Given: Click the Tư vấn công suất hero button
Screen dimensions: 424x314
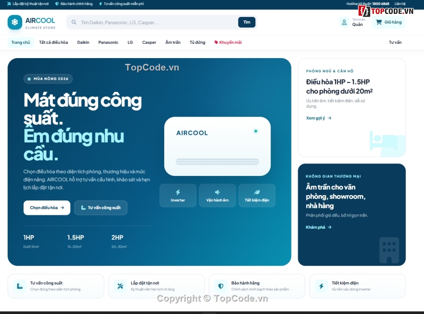Looking at the screenshot, I should [x=101, y=208].
